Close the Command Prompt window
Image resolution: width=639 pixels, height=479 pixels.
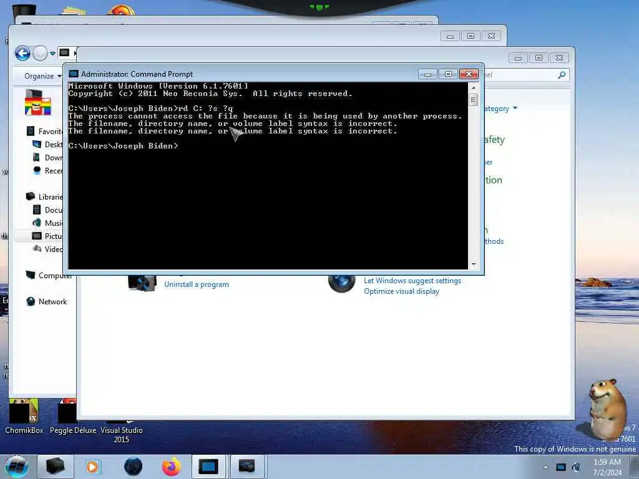(x=469, y=74)
